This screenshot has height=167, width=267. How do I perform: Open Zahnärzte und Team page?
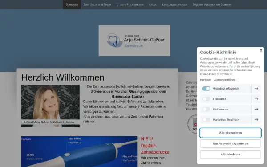[97, 4]
